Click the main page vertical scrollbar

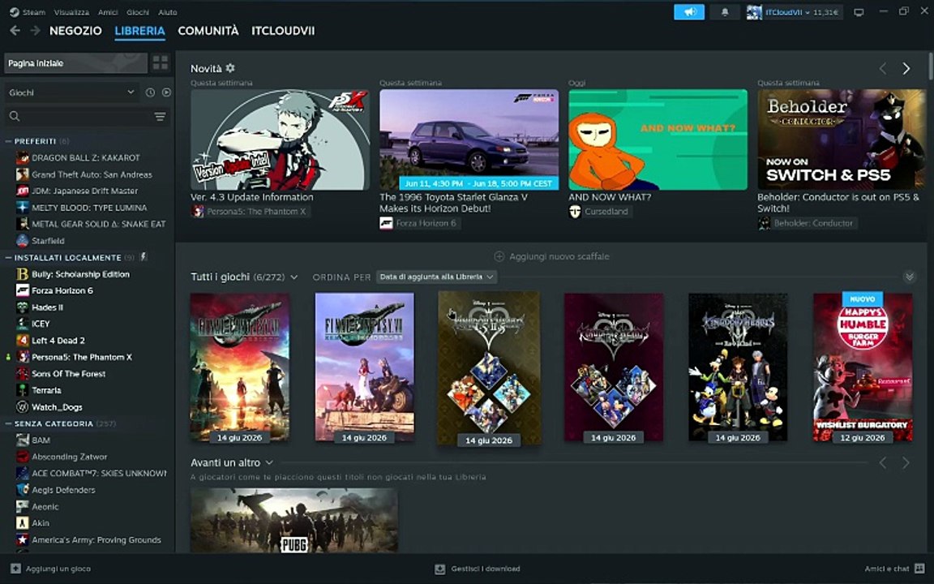point(930,66)
